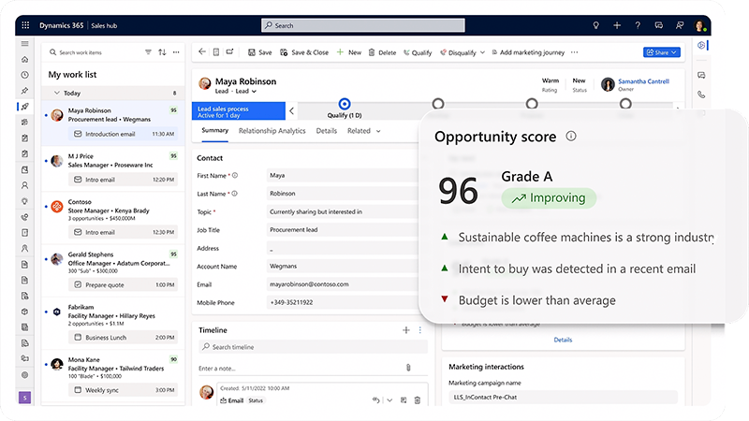This screenshot has width=749, height=421.
Task: Click the top Search box
Action: [363, 25]
